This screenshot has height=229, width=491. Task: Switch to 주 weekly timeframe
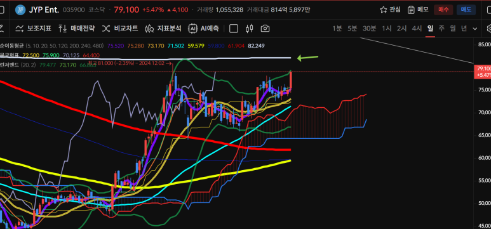pyautogui.click(x=441, y=29)
